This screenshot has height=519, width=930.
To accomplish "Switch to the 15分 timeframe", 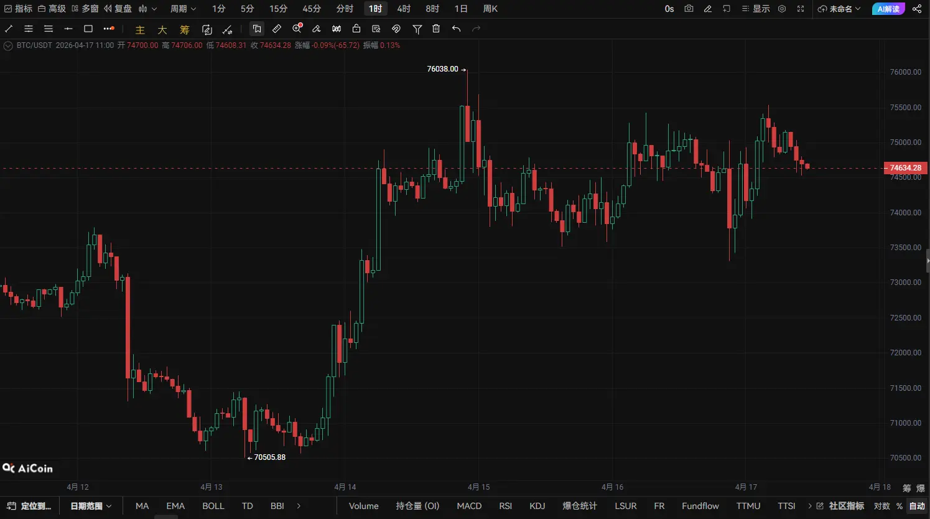I will [x=278, y=9].
